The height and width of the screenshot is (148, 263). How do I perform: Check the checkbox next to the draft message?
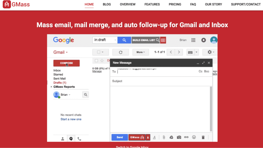(x=96, y=60)
